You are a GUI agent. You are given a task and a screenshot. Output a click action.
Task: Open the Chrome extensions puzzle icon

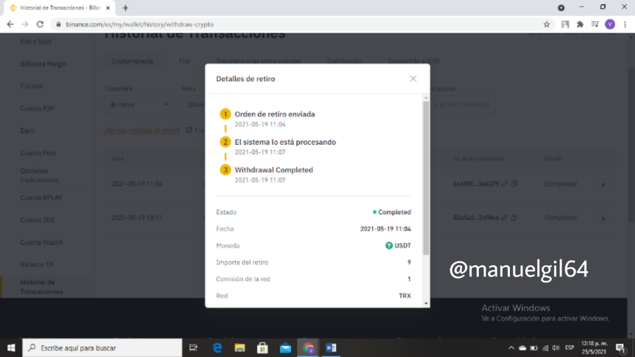pyautogui.click(x=580, y=24)
